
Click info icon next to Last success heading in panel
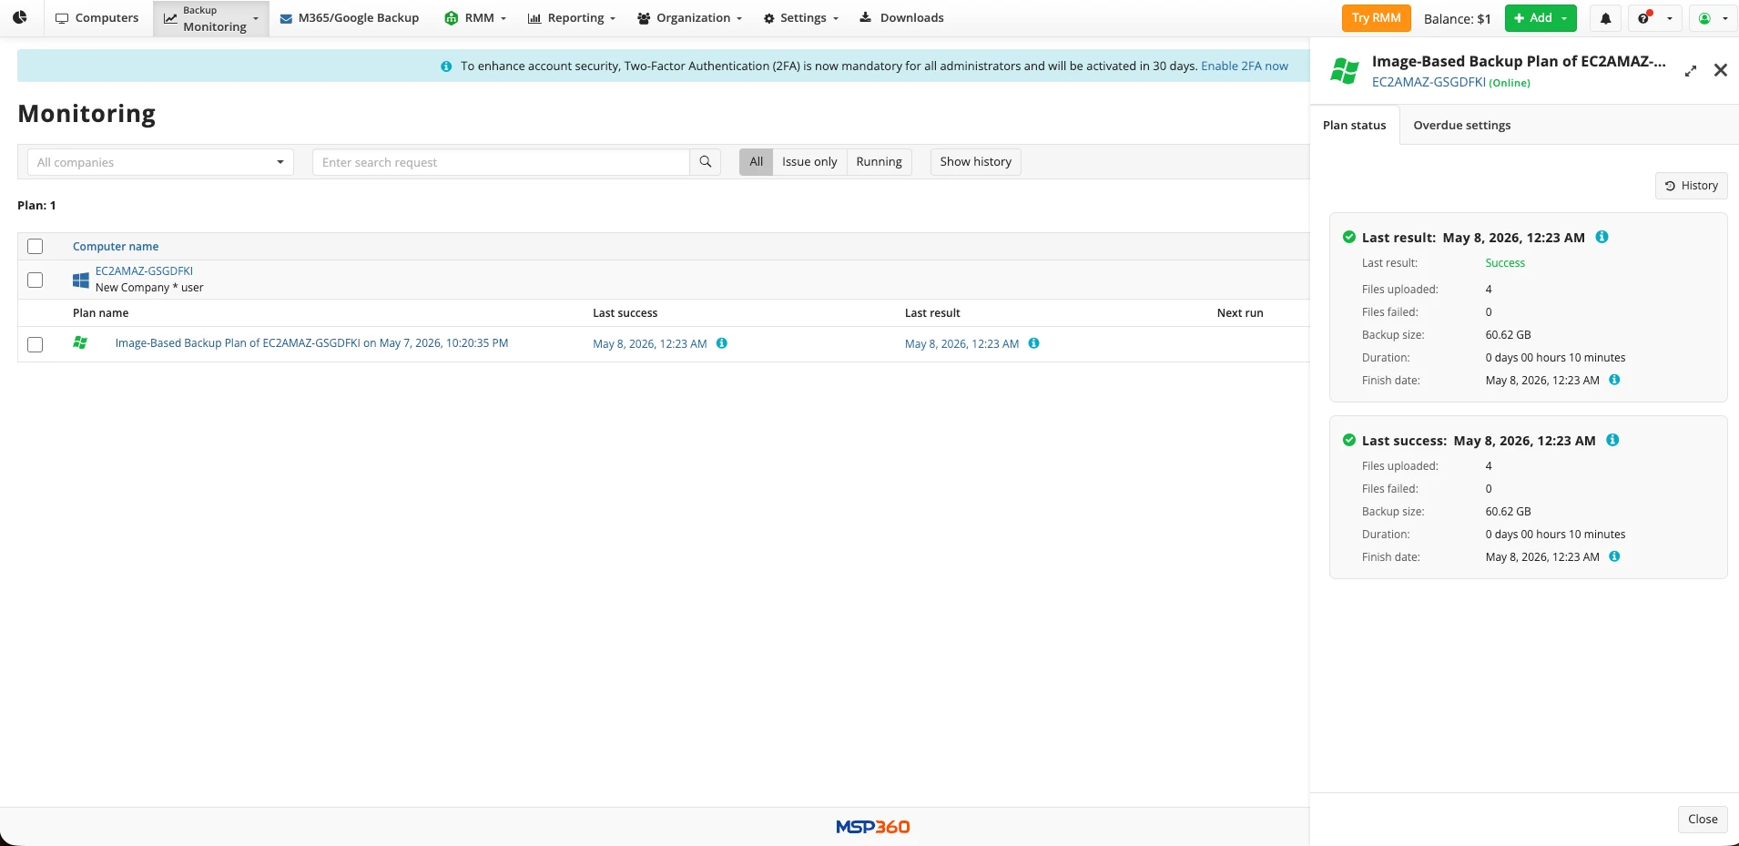1612,440
